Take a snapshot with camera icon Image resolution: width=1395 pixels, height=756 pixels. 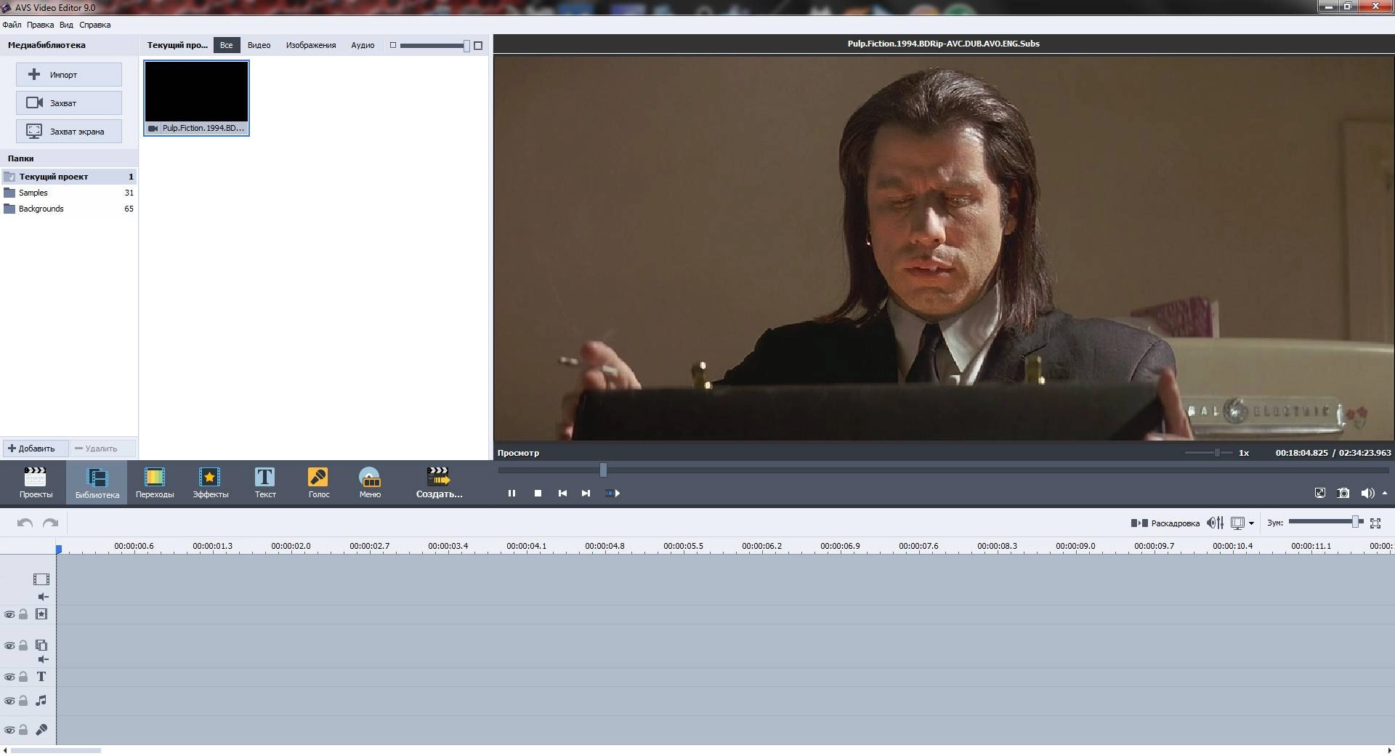[x=1343, y=493]
